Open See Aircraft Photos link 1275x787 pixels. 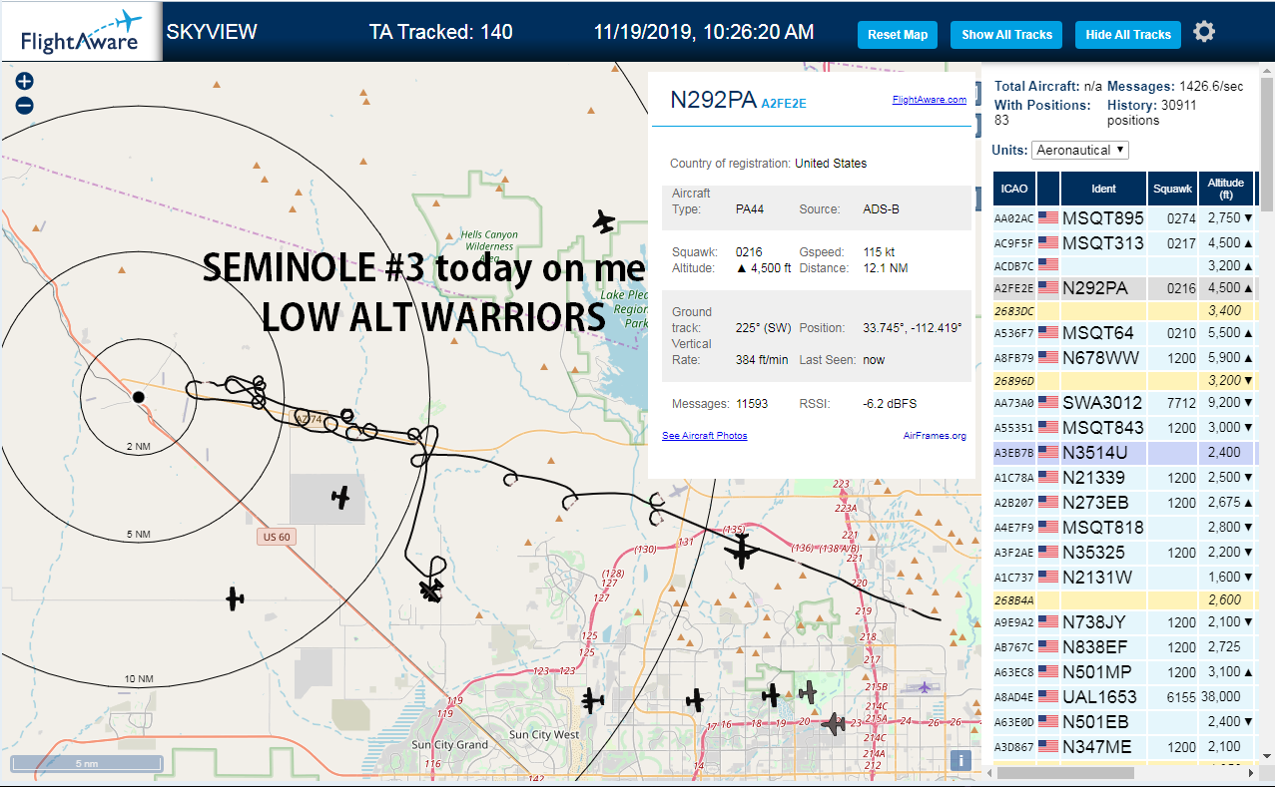(704, 436)
